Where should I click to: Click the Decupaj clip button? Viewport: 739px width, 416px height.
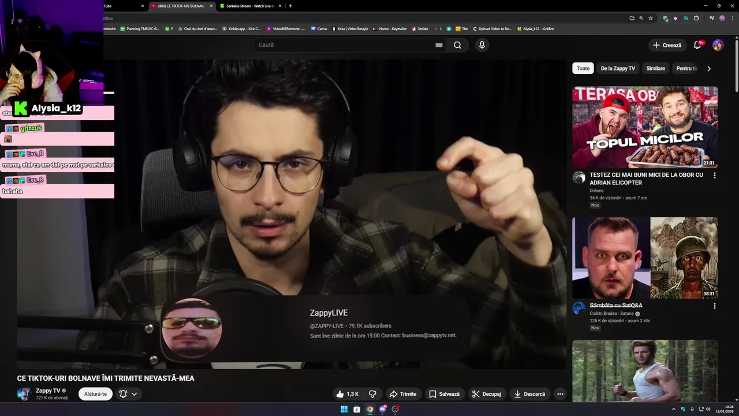[x=487, y=394]
